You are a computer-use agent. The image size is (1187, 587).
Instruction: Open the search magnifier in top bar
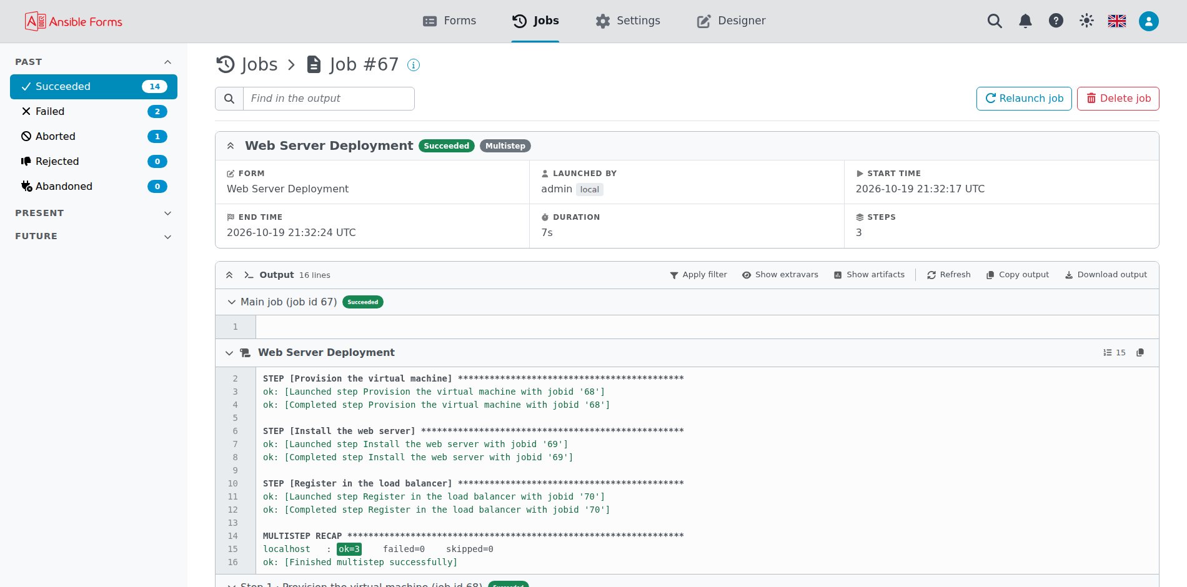[995, 21]
